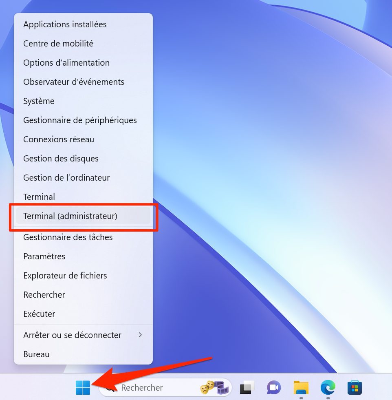Open the plain Terminal entry
392x400 pixels.
pyautogui.click(x=83, y=197)
